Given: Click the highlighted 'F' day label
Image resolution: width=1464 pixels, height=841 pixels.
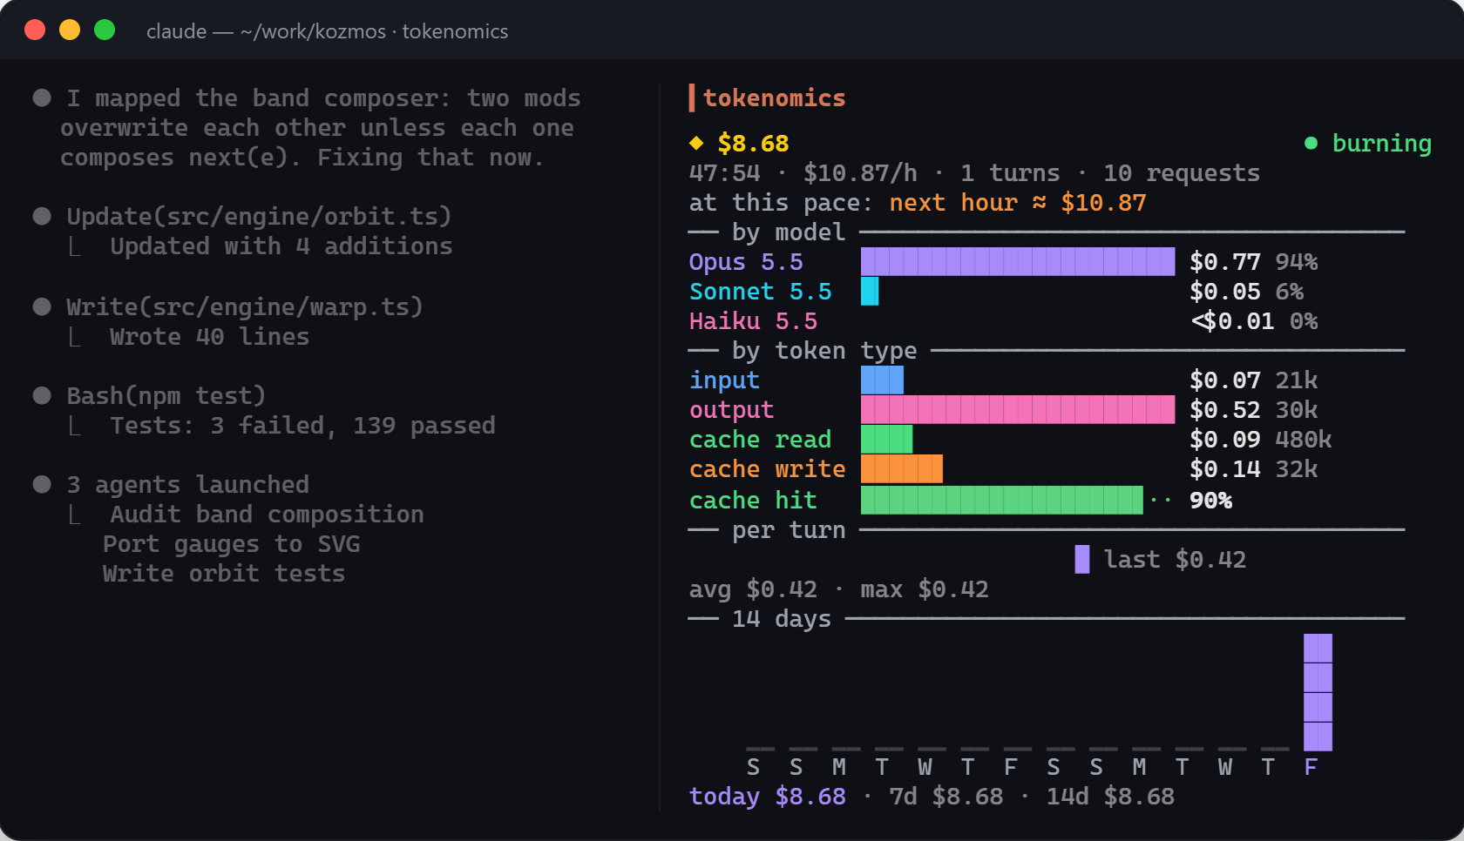Looking at the screenshot, I should point(1311,766).
